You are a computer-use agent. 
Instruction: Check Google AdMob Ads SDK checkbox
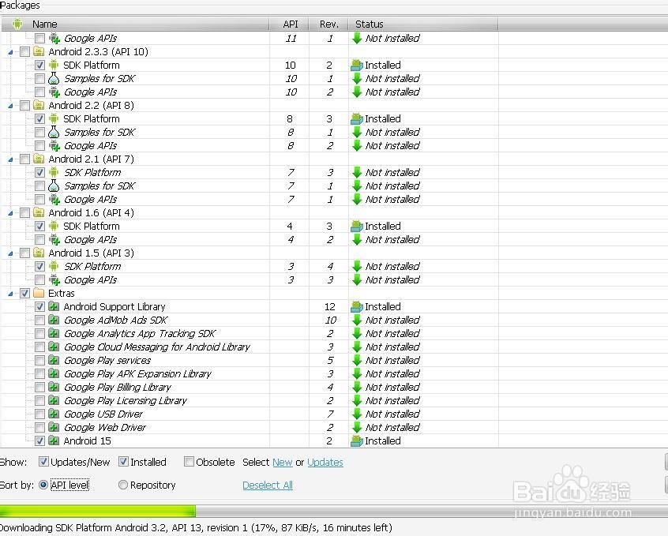(39, 320)
